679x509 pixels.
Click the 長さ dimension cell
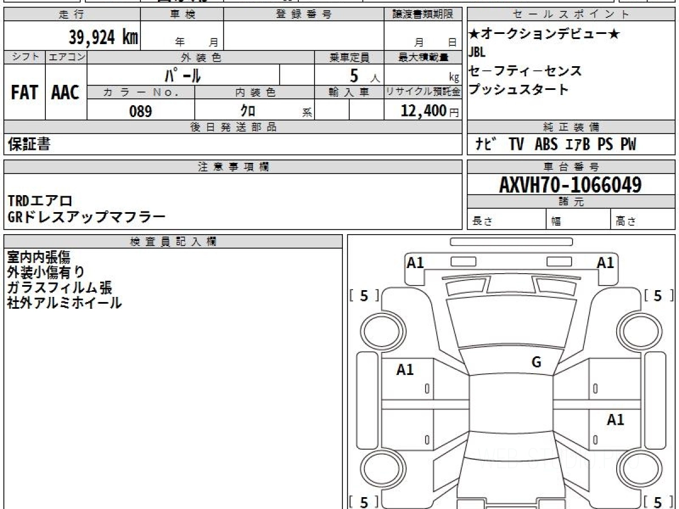[506, 219]
